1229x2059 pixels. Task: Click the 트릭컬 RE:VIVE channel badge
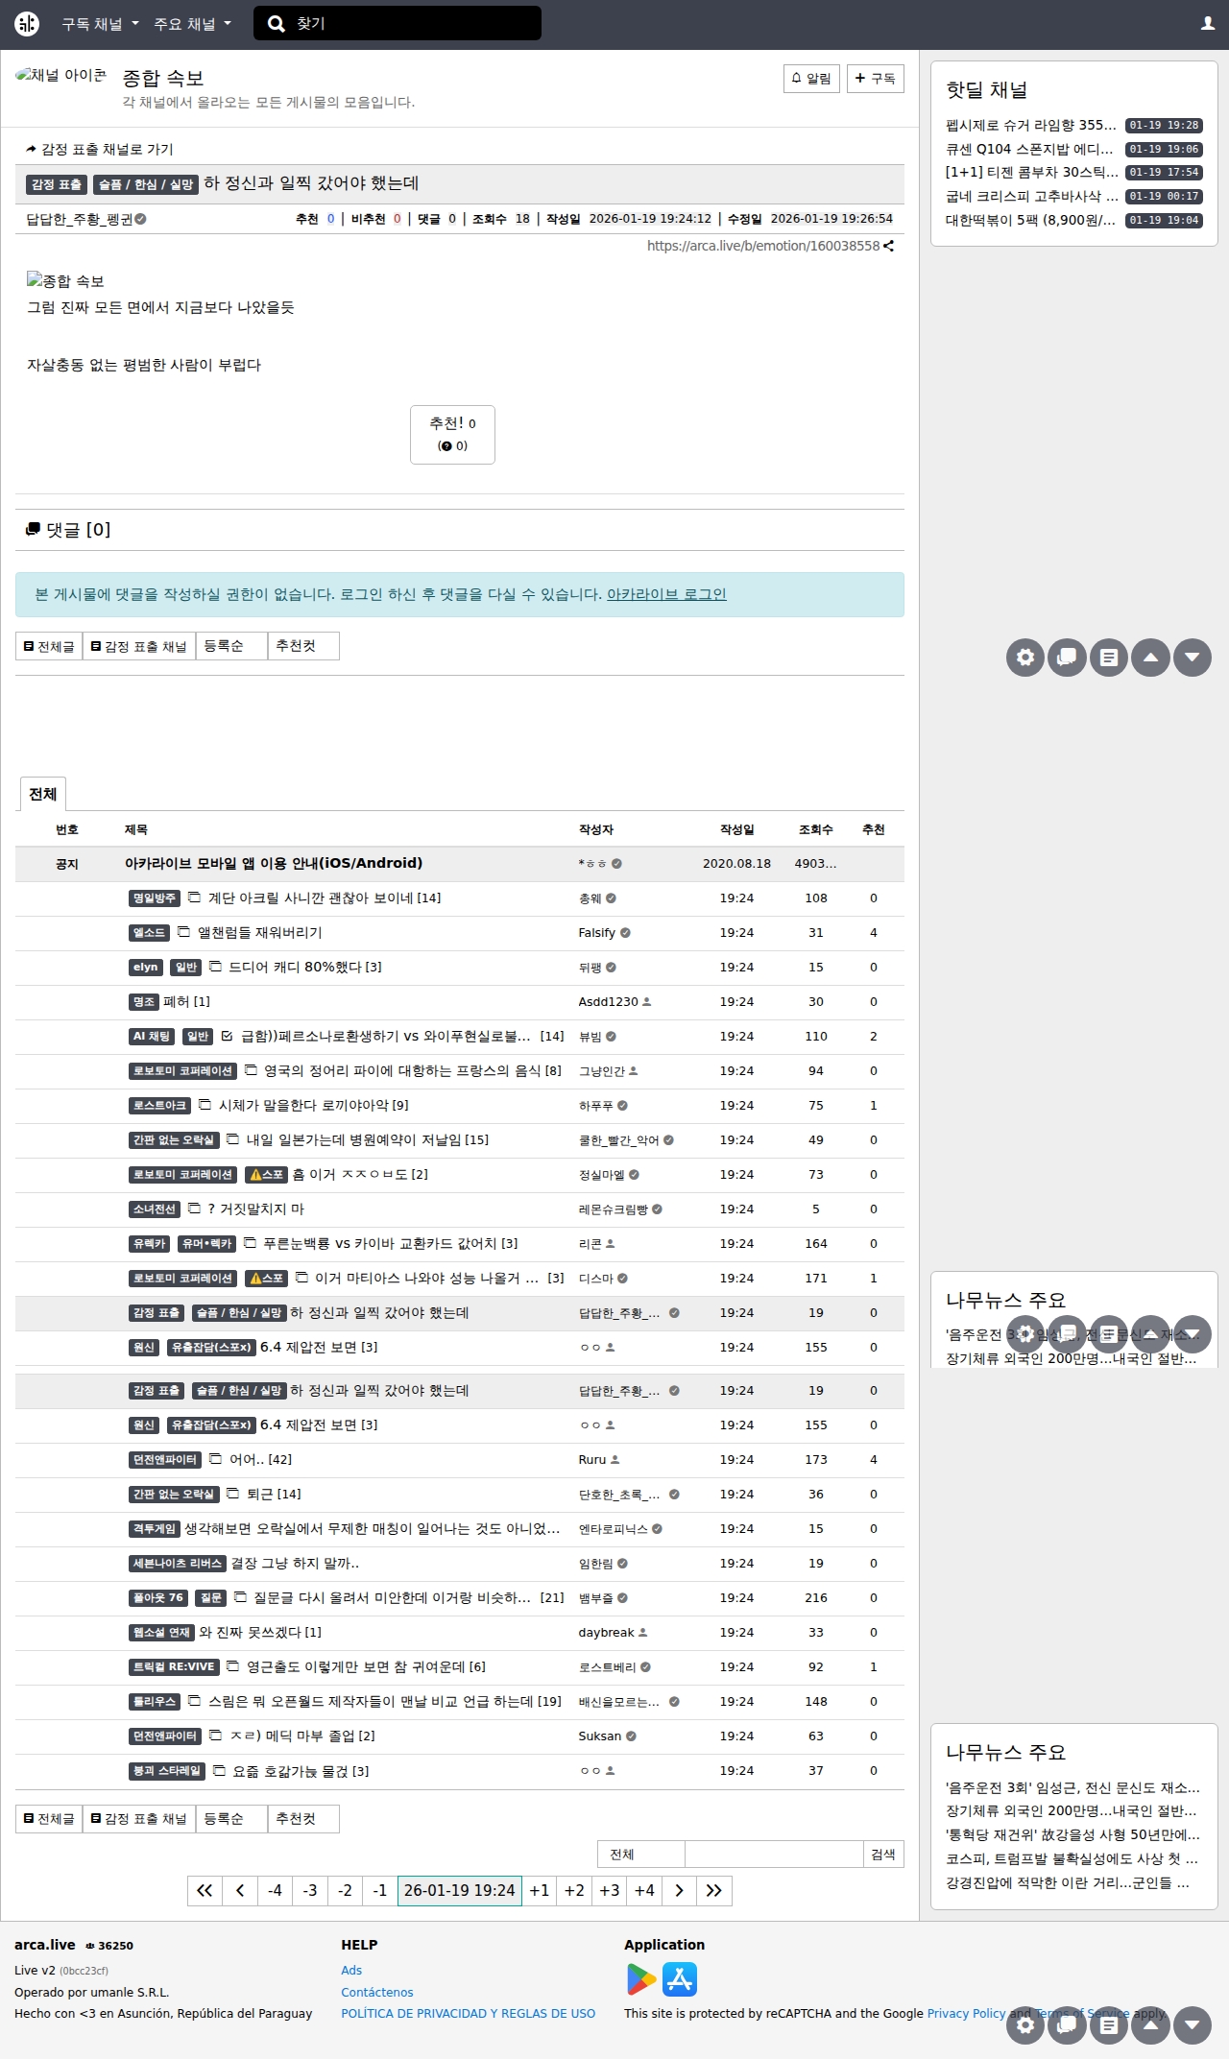click(x=174, y=1667)
